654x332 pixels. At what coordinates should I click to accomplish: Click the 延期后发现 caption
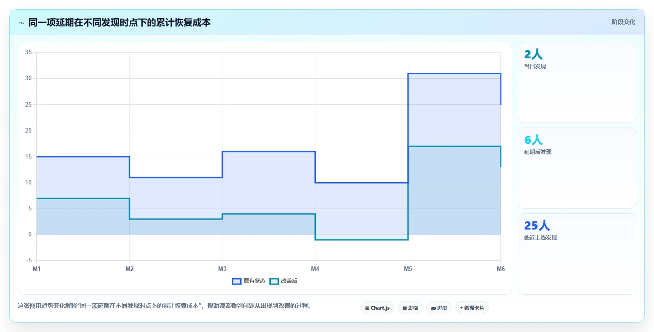(538, 152)
